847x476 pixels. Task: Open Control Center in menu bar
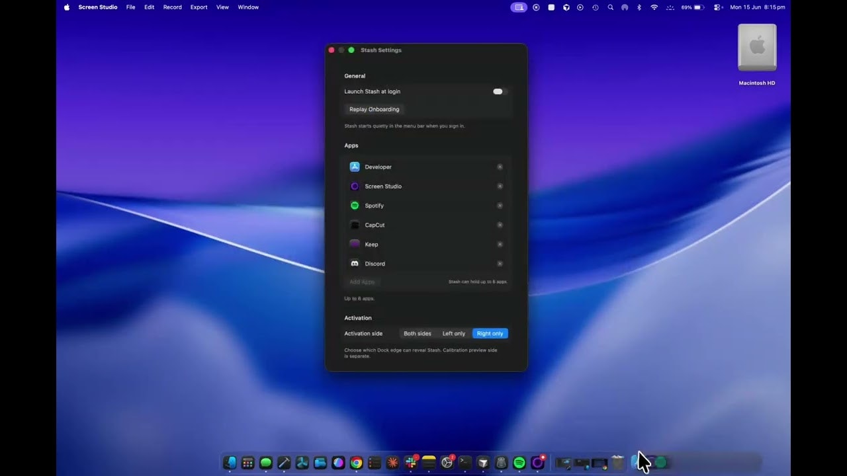(718, 7)
